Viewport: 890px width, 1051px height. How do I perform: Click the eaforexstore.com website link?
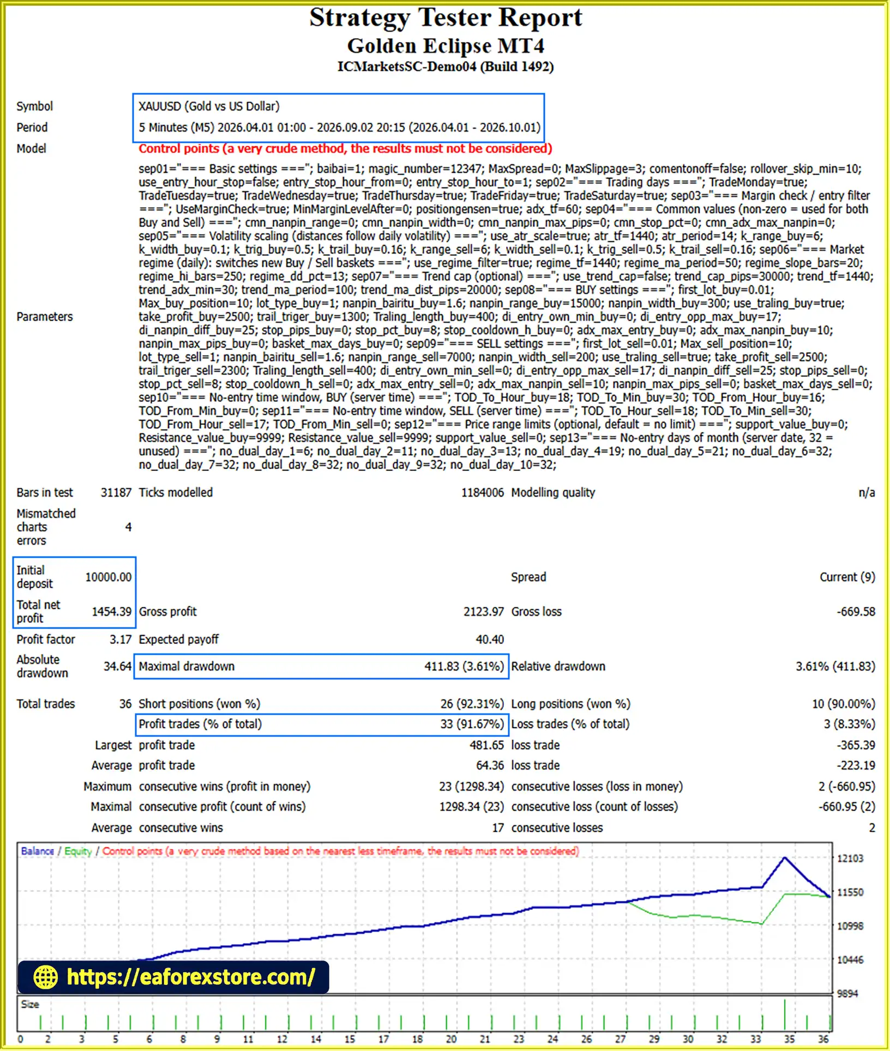[x=190, y=977]
